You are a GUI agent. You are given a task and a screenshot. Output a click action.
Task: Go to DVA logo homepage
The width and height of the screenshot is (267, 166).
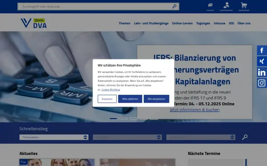pyautogui.click(x=33, y=23)
